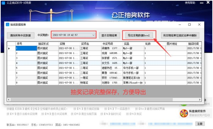Click the horizontal scrollbar thumb of the table

click(x=91, y=99)
